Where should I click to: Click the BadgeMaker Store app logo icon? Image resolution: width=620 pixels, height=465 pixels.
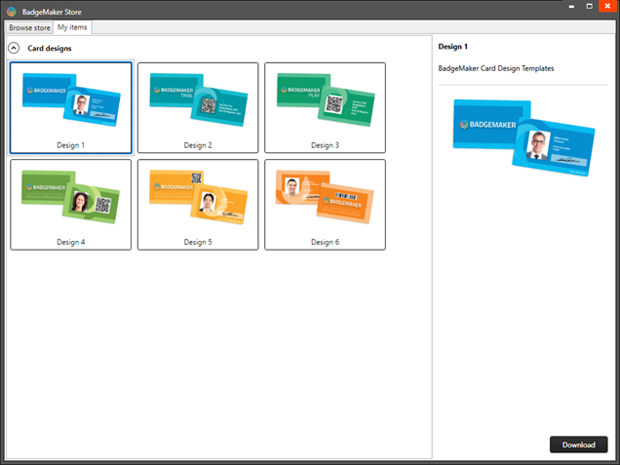point(12,12)
